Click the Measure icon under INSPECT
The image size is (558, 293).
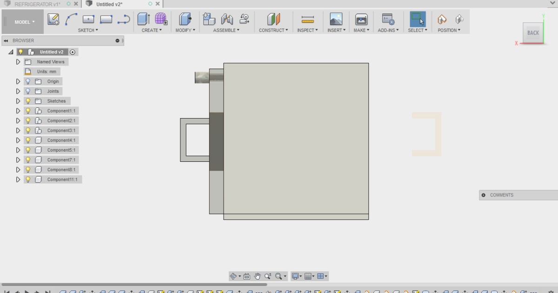coord(307,20)
